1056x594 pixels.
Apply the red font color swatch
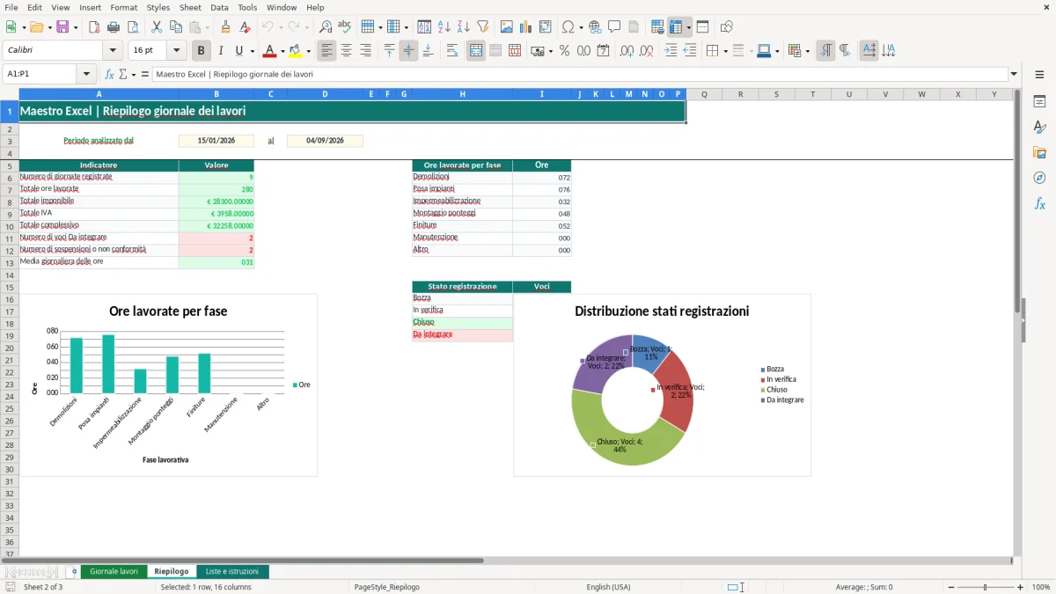coord(269,51)
